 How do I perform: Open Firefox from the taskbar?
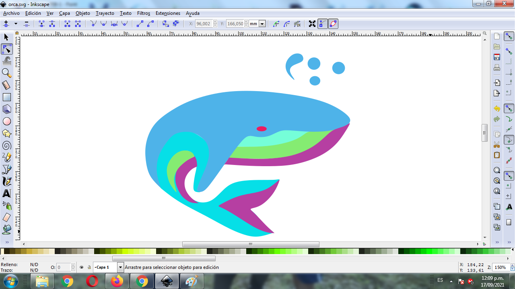[x=117, y=281]
